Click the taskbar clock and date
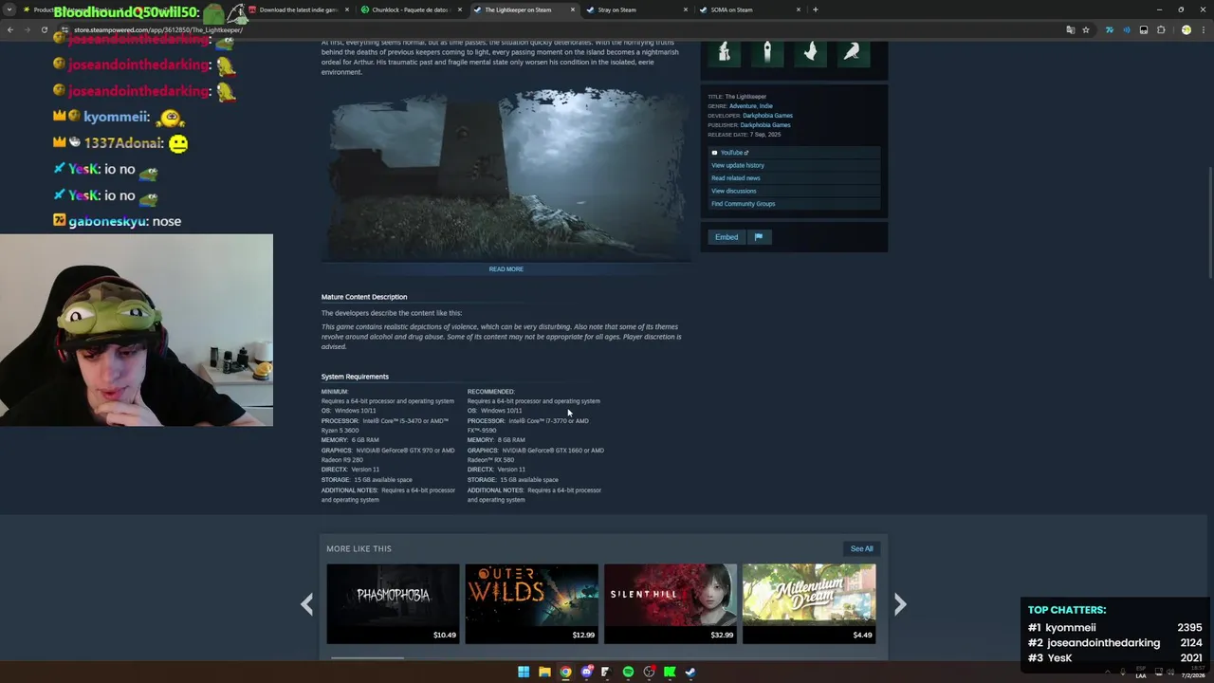Screen dimensions: 1214x683 point(1193,672)
